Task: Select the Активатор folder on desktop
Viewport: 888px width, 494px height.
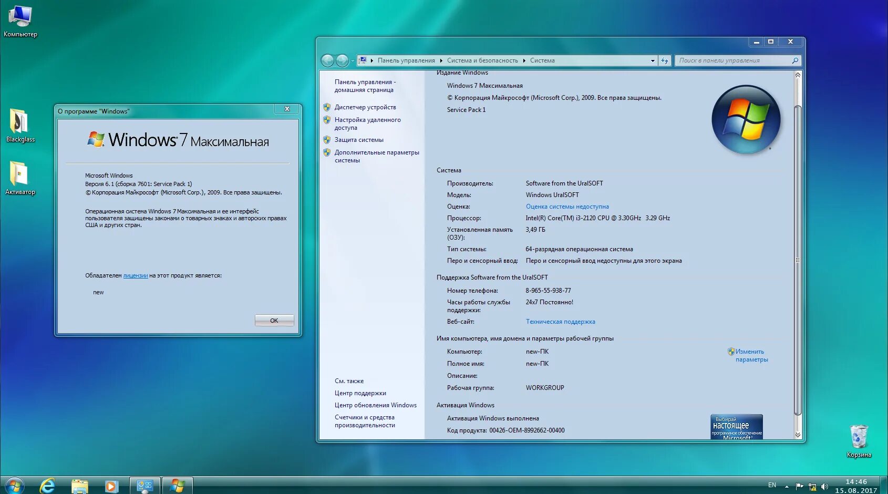Action: (x=20, y=178)
